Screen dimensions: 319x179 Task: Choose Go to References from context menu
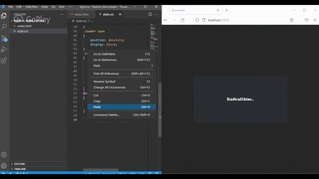(122, 60)
